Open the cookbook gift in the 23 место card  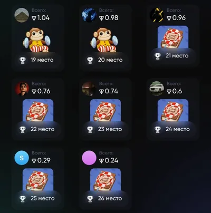tap(105, 110)
